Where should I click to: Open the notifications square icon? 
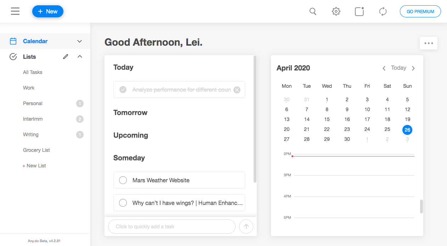pos(359,11)
